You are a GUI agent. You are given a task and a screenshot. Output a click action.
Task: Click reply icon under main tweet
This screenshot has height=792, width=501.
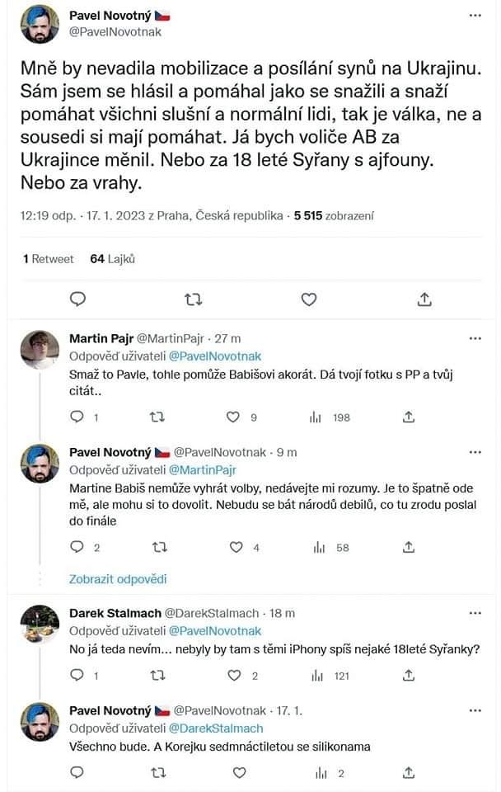[77, 299]
